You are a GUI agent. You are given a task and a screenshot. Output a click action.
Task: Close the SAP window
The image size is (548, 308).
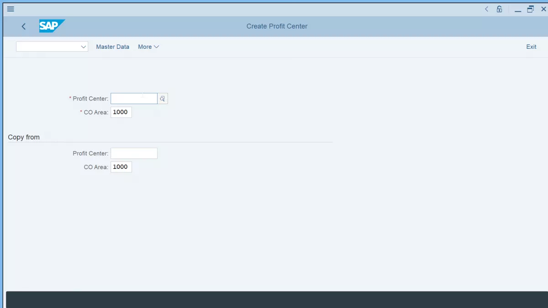(543, 9)
